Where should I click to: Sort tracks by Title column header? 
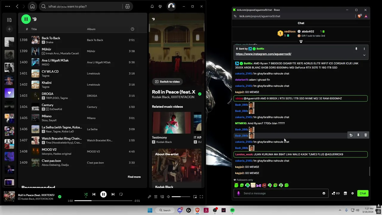(x=34, y=29)
